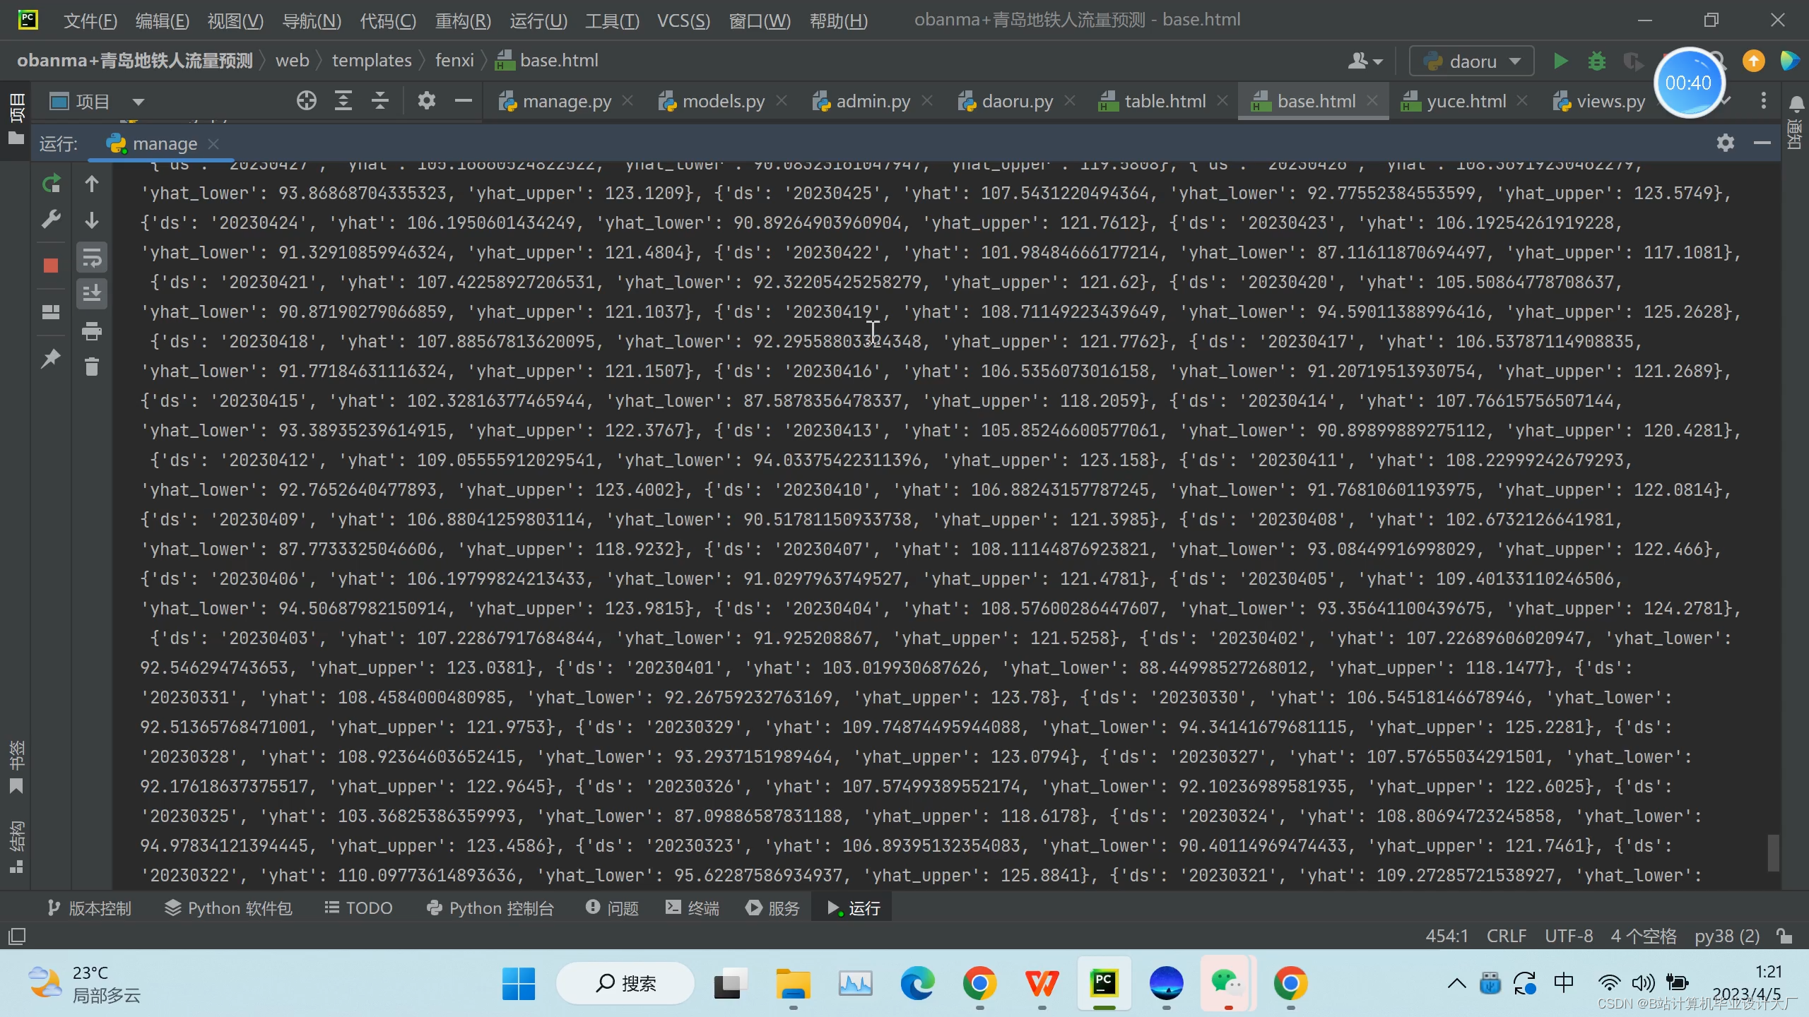The image size is (1809, 1017).
Task: Toggle soft-wrap in run console
Action: point(92,258)
